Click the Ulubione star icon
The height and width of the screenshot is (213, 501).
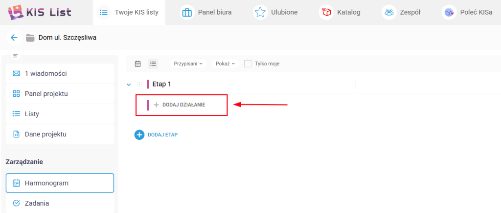[x=260, y=12]
